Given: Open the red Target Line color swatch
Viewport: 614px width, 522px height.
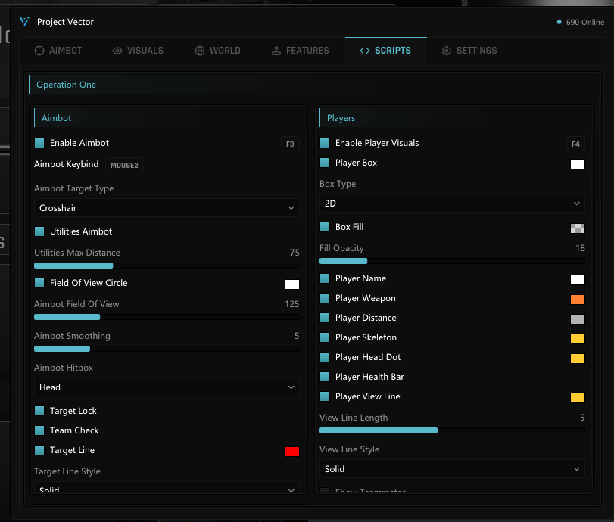Looking at the screenshot, I should pyautogui.click(x=292, y=452).
